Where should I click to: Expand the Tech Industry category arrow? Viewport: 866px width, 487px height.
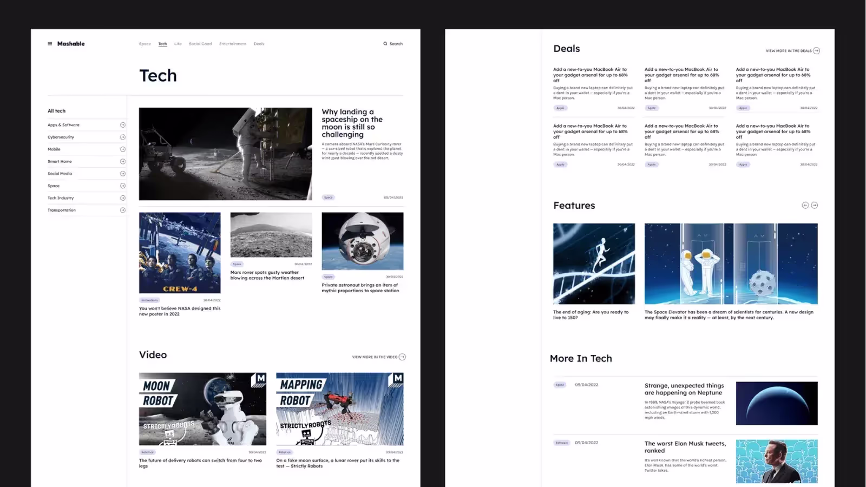click(x=123, y=198)
